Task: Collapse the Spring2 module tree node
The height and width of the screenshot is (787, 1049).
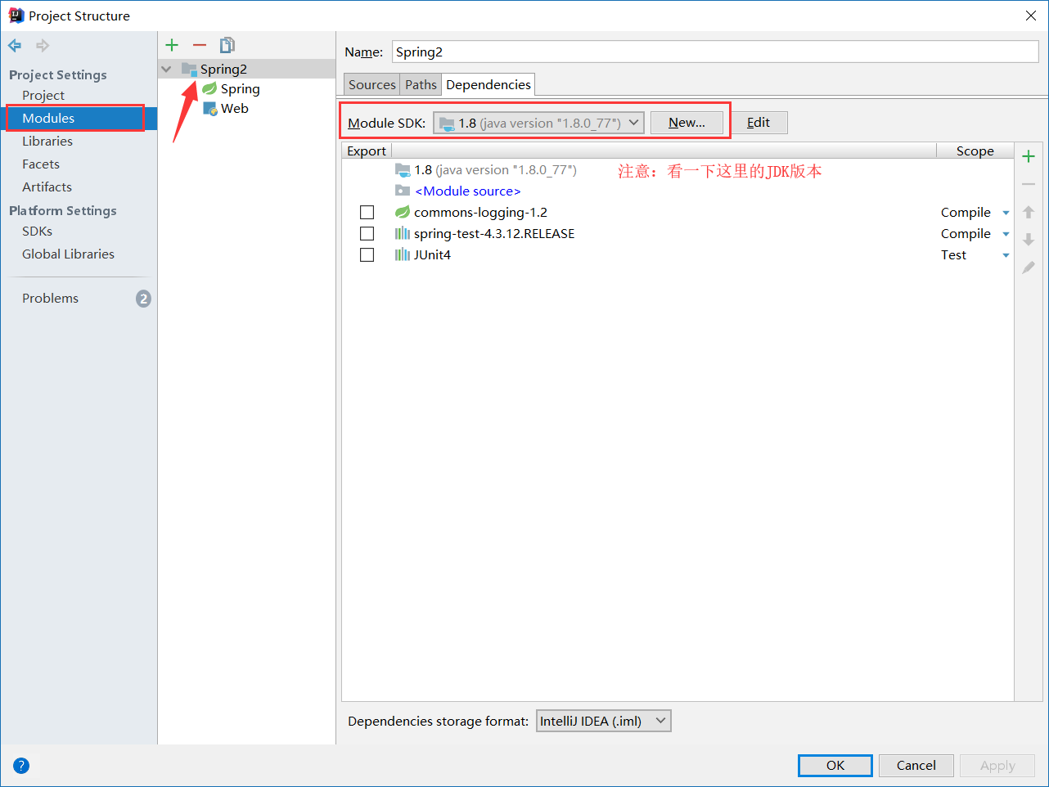Action: pos(166,69)
